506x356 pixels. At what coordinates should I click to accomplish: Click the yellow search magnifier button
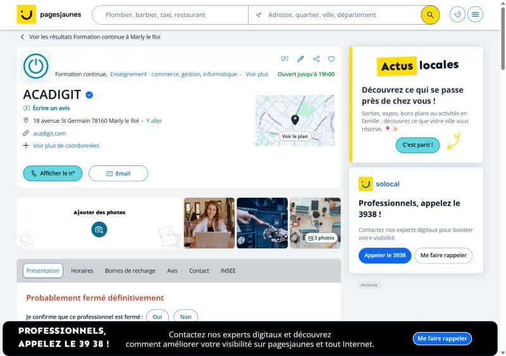click(430, 15)
